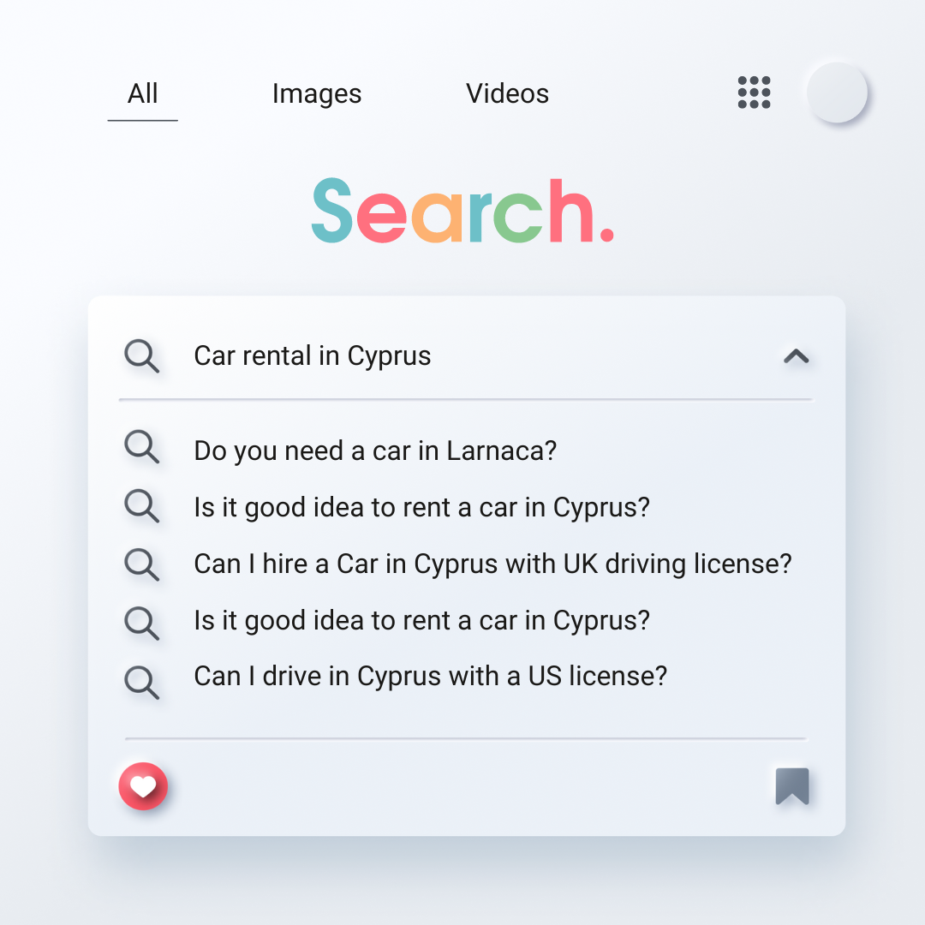Click the magnifier beside the US license suggestion
Screen dimensions: 925x925
(x=142, y=677)
